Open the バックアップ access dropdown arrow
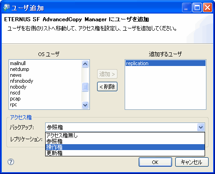The image size is (215, 174). click(x=201, y=127)
